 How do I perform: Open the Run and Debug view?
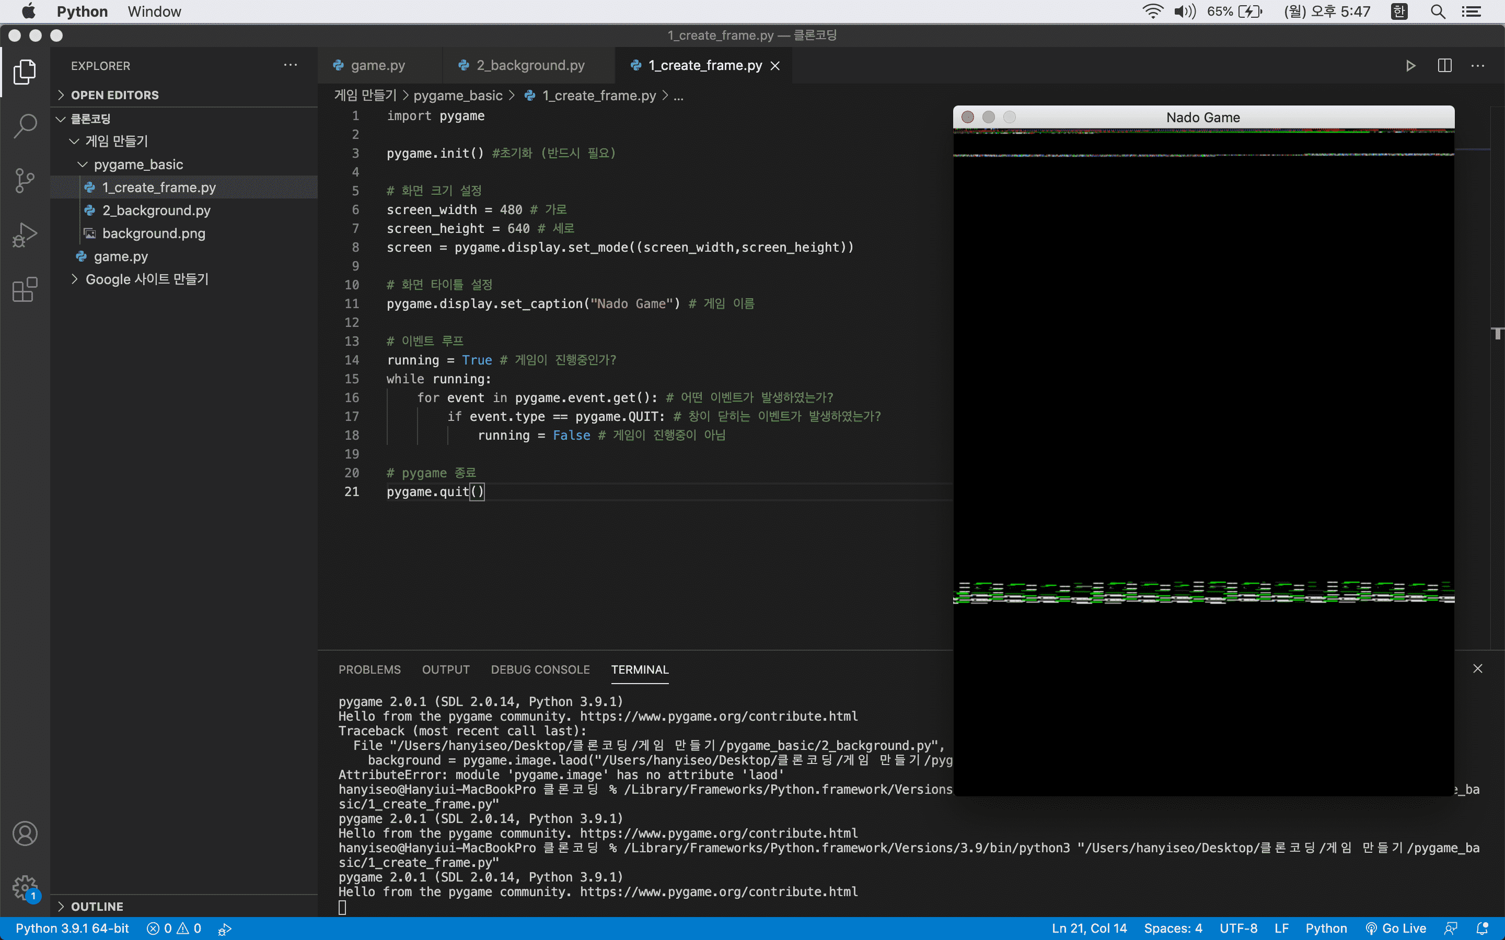point(25,235)
